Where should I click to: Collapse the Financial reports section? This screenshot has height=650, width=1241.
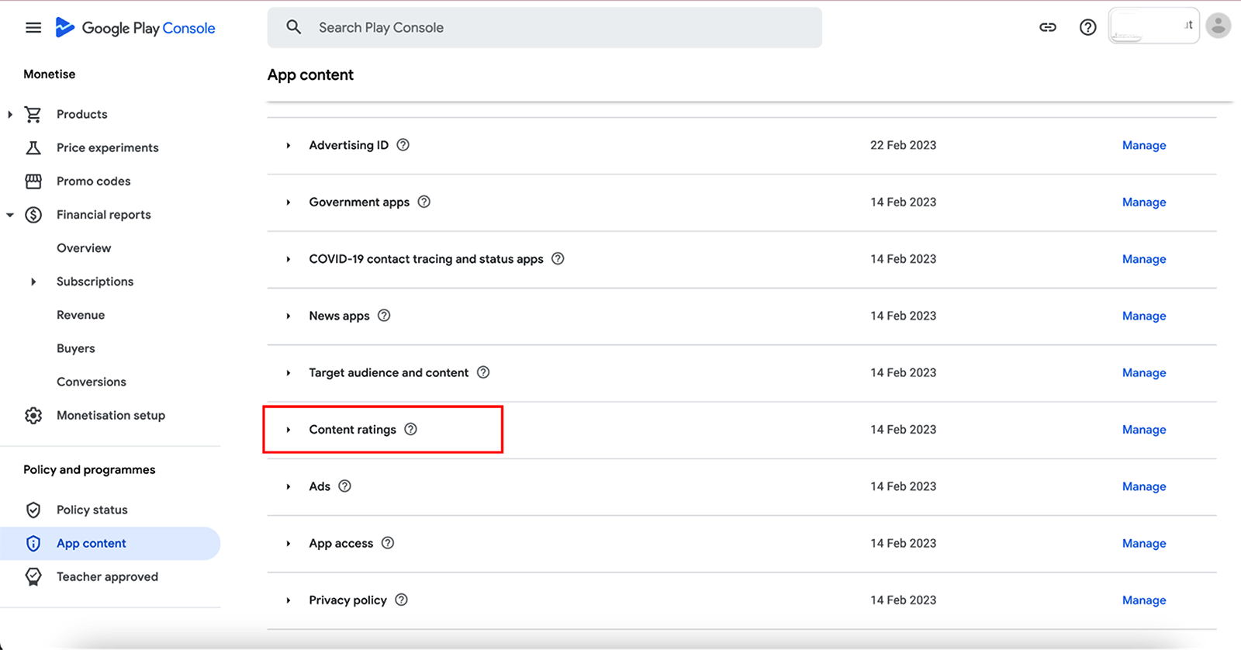(x=10, y=215)
